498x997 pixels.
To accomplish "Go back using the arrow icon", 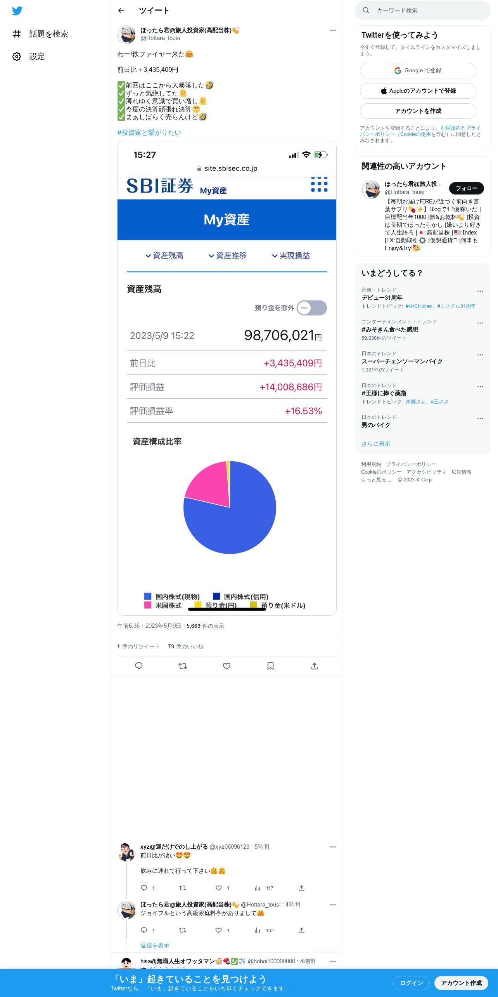I will (x=121, y=10).
